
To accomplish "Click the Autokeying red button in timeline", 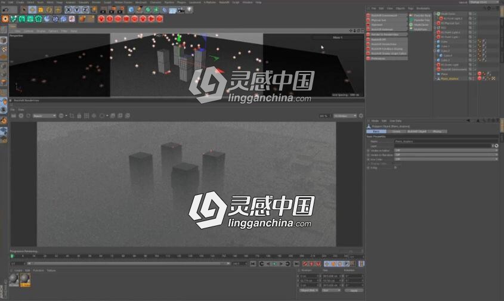I will click(311, 263).
